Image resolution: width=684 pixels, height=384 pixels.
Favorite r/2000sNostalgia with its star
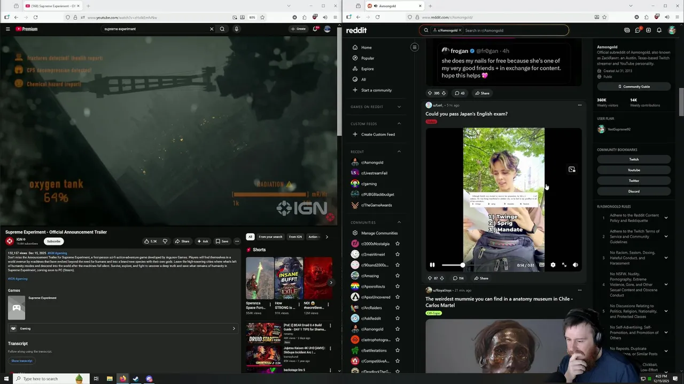click(397, 244)
